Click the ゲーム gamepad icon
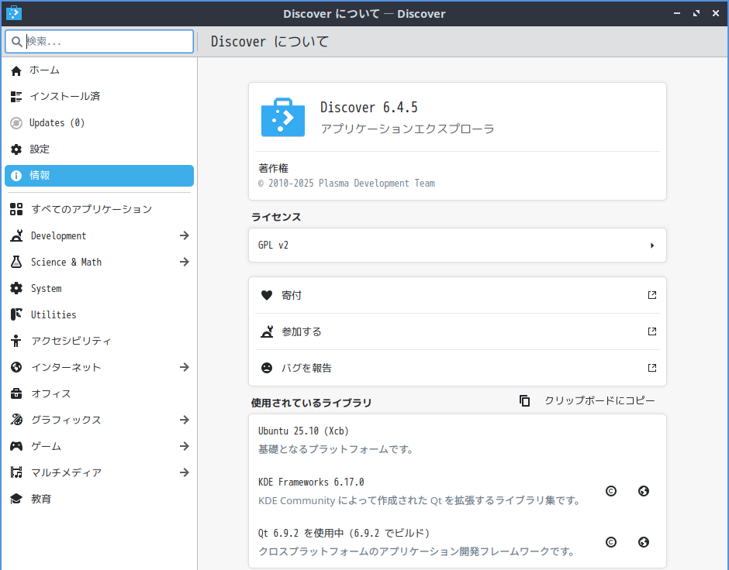The width and height of the screenshot is (729, 570). [16, 446]
